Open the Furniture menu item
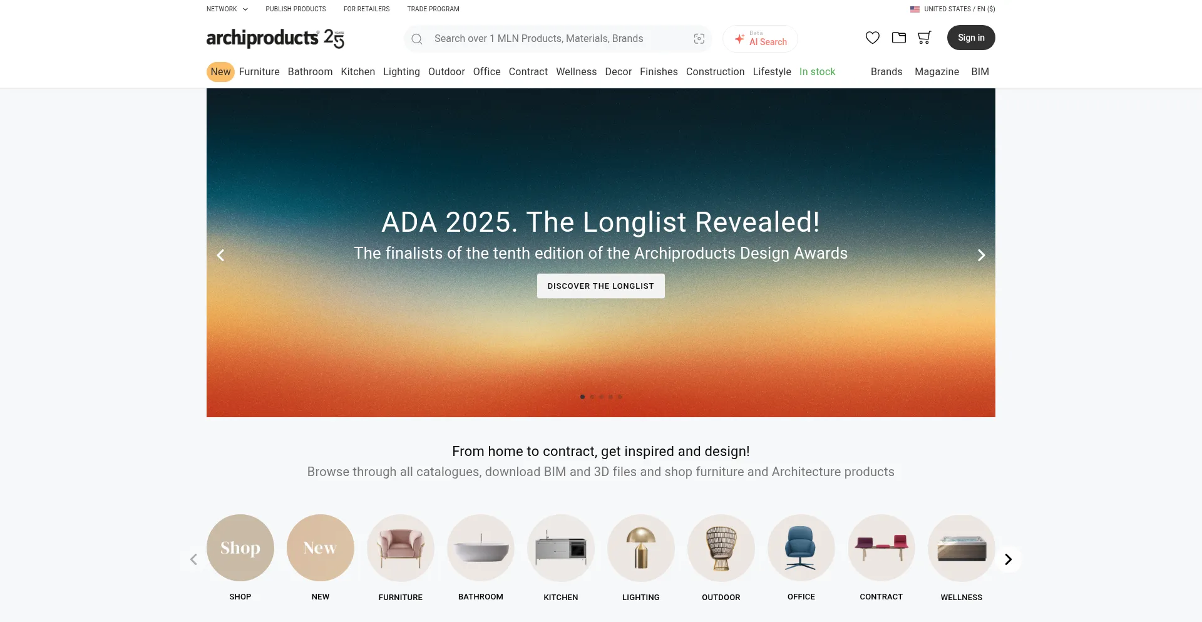1202x622 pixels. [x=259, y=71]
